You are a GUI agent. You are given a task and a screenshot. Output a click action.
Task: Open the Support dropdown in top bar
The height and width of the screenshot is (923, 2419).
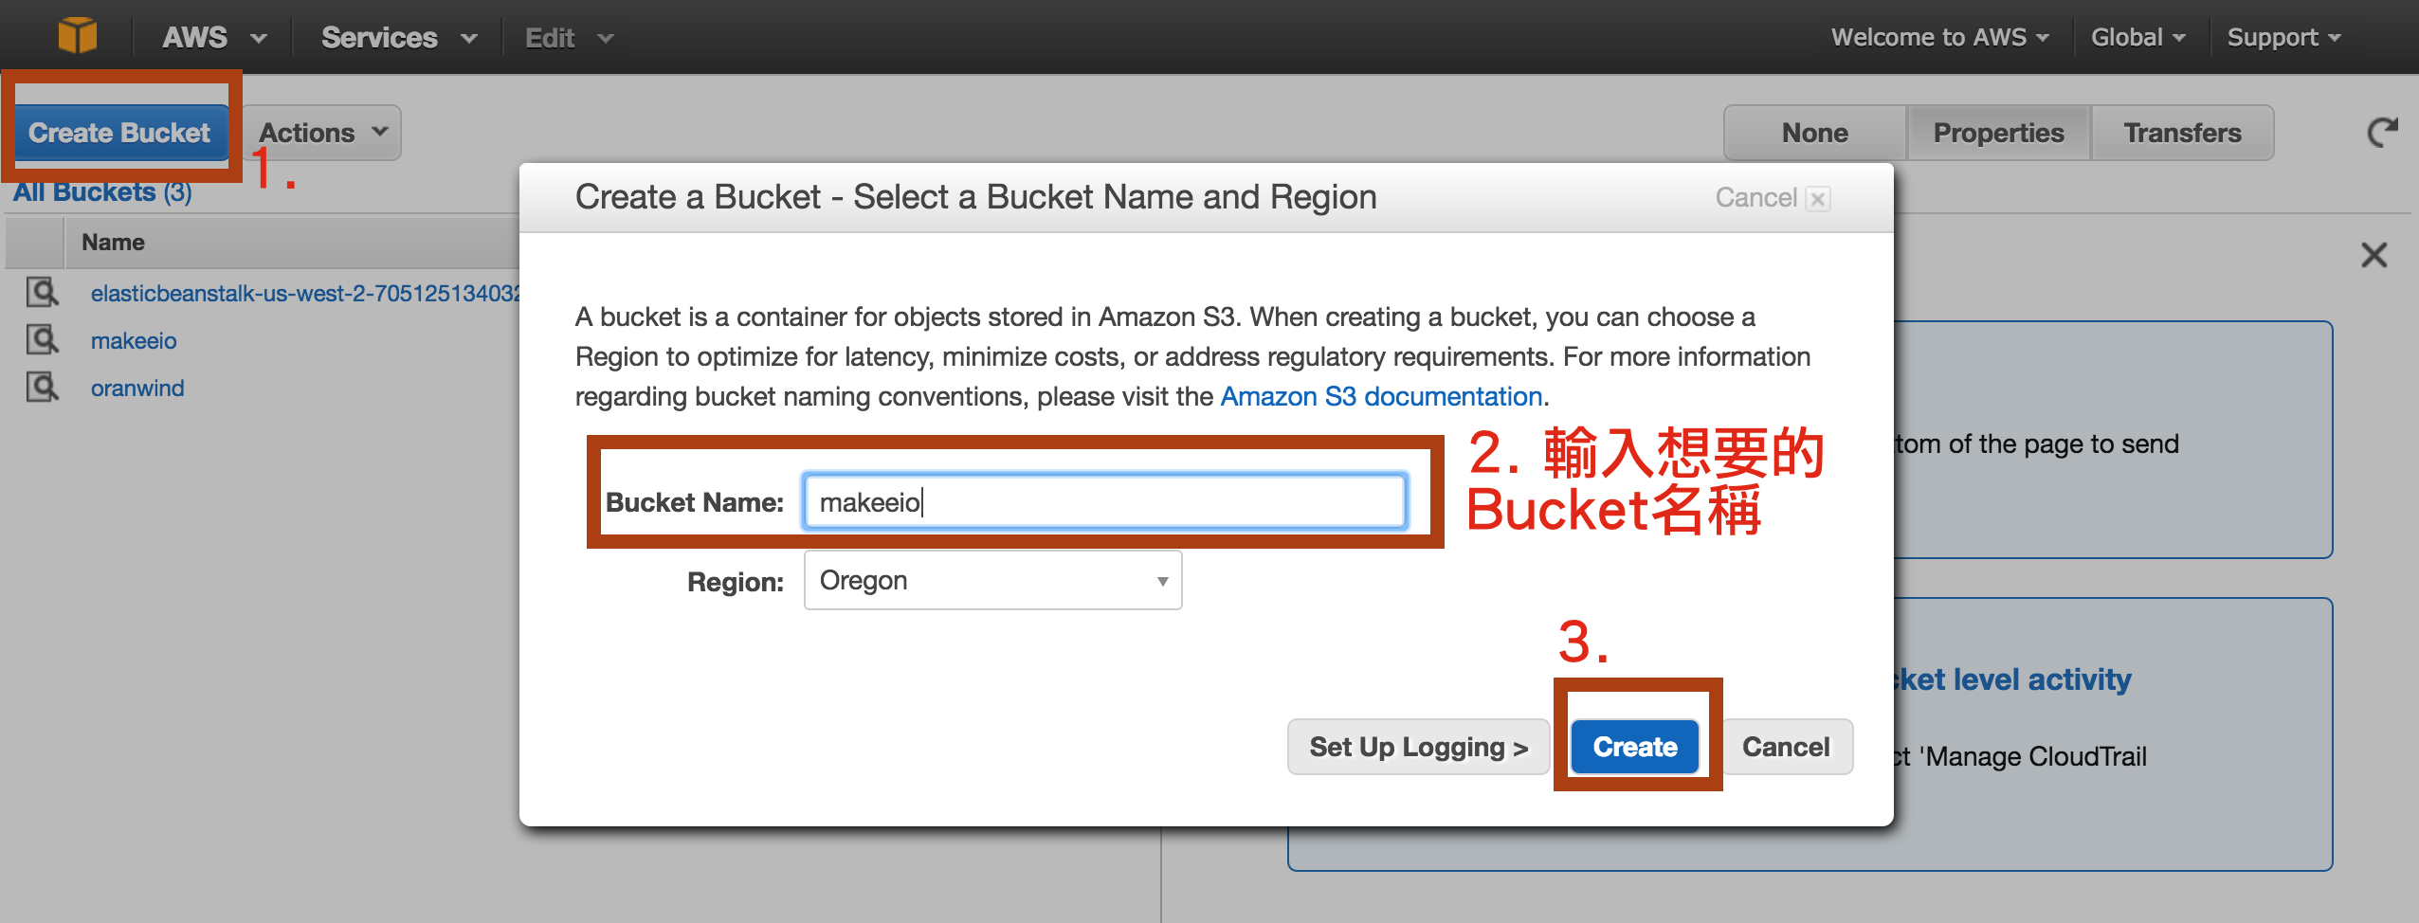[x=2284, y=38]
